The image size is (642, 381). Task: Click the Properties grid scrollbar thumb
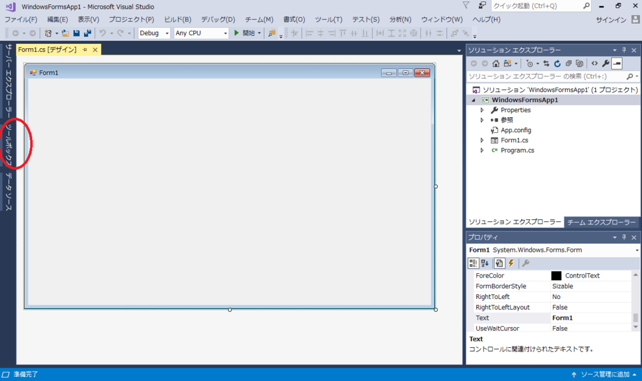point(636,318)
